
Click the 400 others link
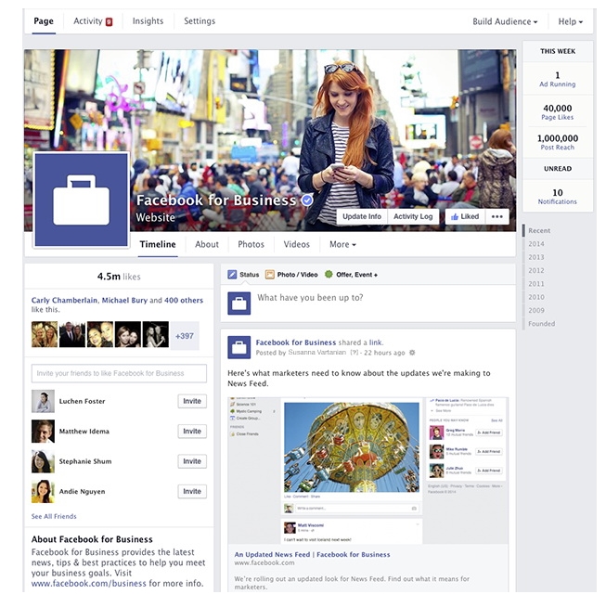[x=184, y=300]
